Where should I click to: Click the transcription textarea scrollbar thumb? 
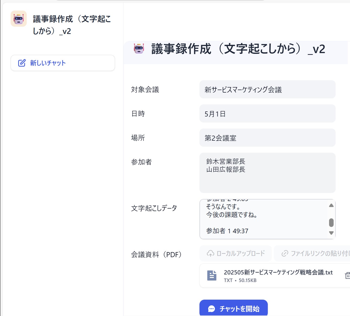[x=331, y=222]
